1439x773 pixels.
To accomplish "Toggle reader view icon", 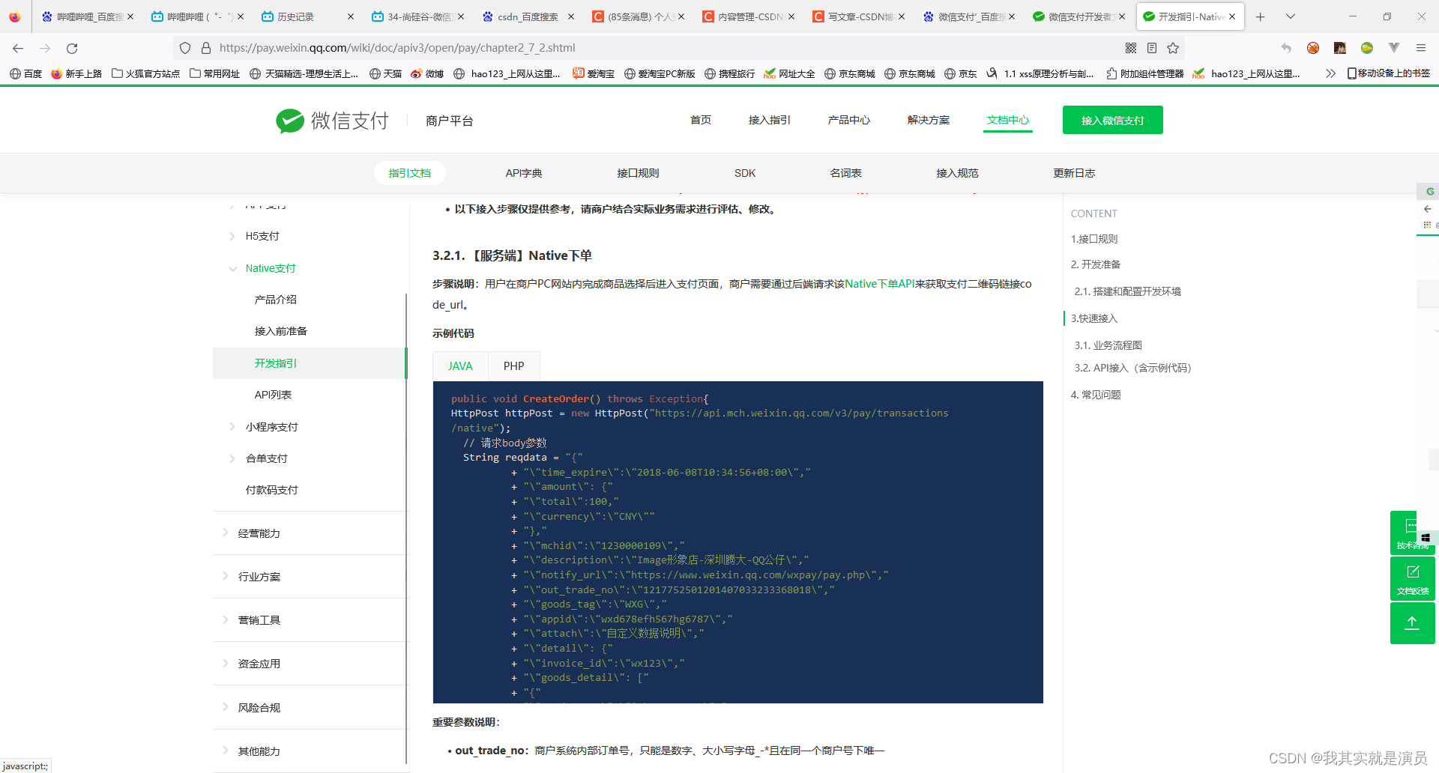I will pos(1152,48).
